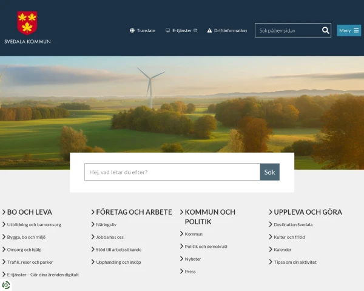This screenshot has width=364, height=291.
Task: Open E-tjänster – Gör dina ärenden digitalt
Action: pos(43,275)
